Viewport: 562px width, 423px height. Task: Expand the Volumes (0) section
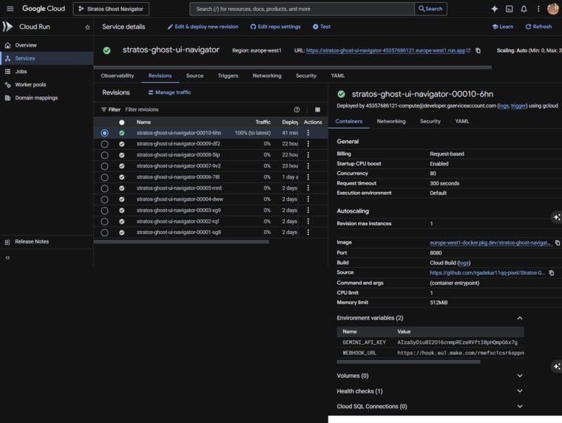point(520,376)
